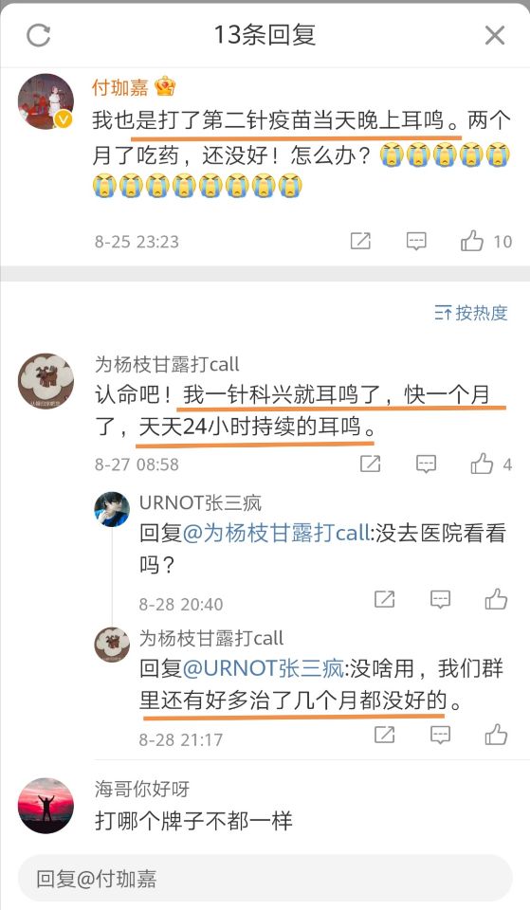
Task: Like the 8-27 08:58 comment
Action: (482, 464)
